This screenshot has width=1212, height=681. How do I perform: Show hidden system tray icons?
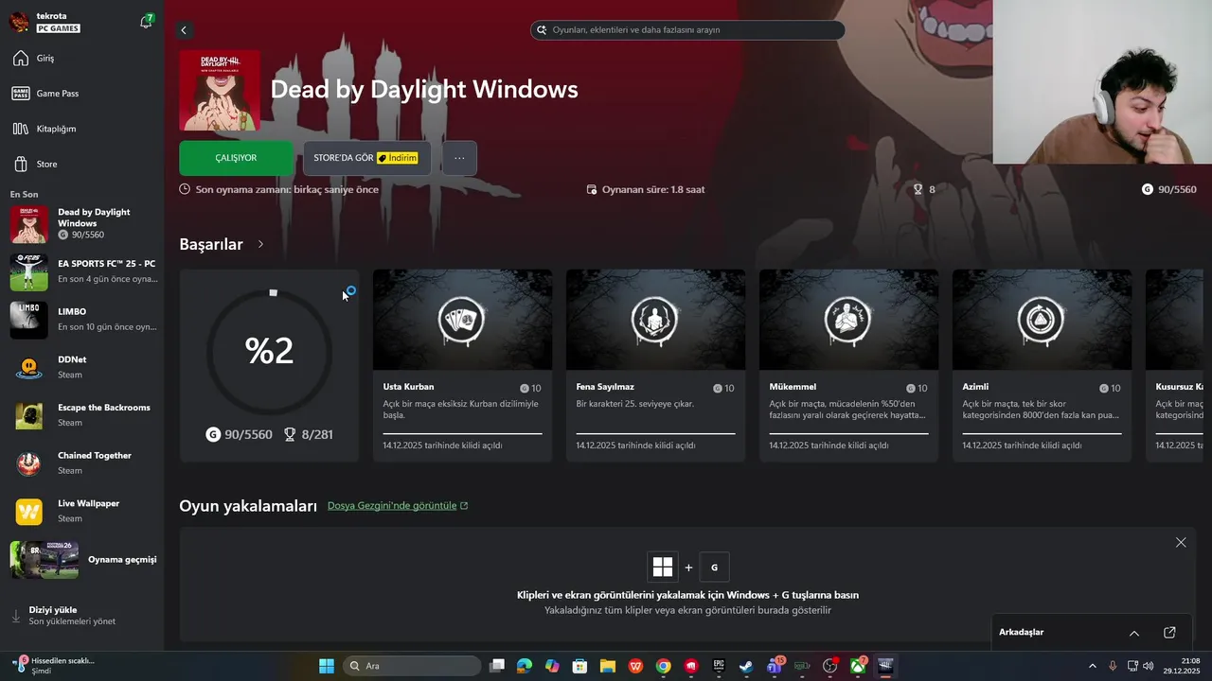tap(1092, 666)
